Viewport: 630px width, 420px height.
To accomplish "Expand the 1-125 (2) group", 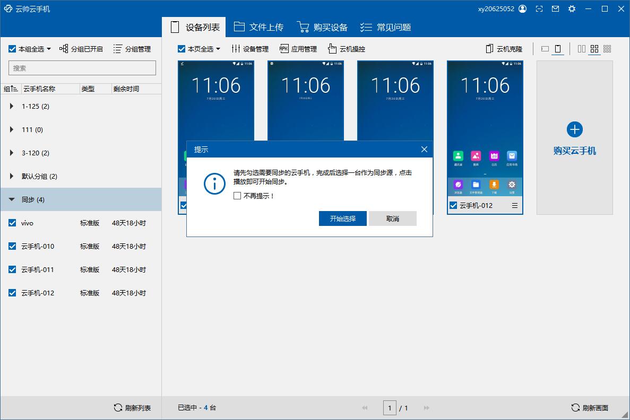I will [x=11, y=106].
